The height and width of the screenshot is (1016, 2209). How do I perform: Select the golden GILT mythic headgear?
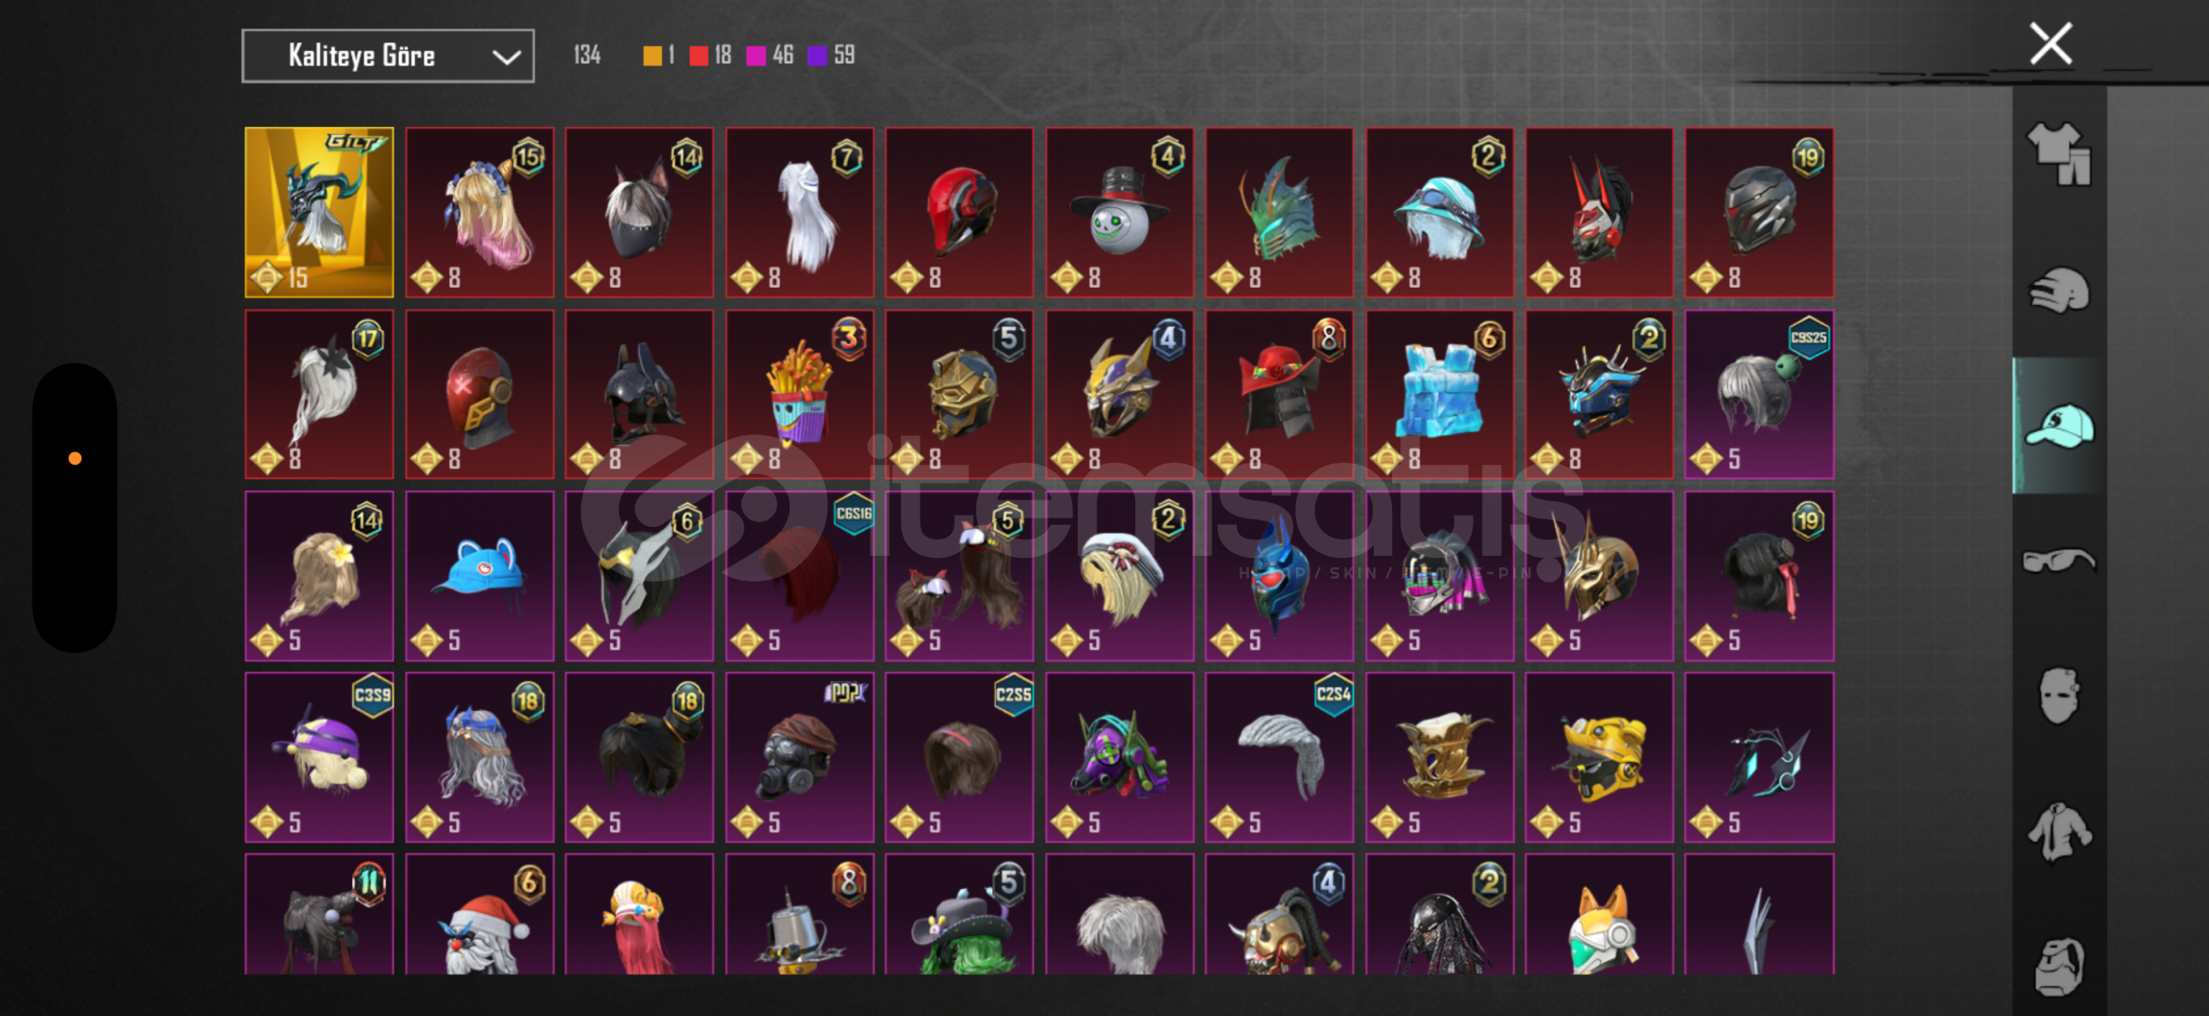click(x=319, y=213)
